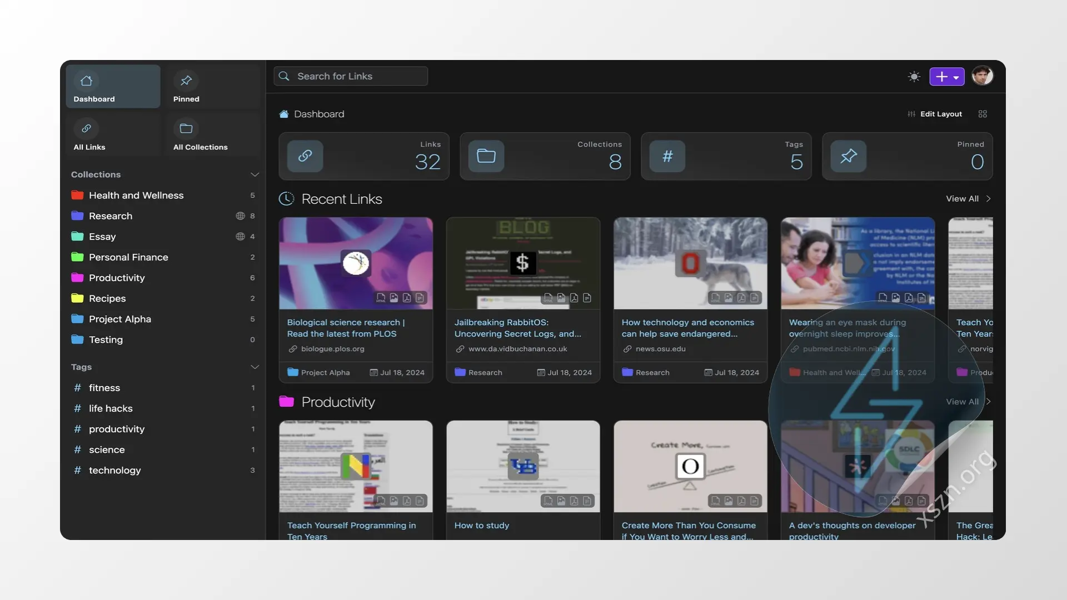Open the Testing collection
Image resolution: width=1067 pixels, height=600 pixels.
point(163,339)
